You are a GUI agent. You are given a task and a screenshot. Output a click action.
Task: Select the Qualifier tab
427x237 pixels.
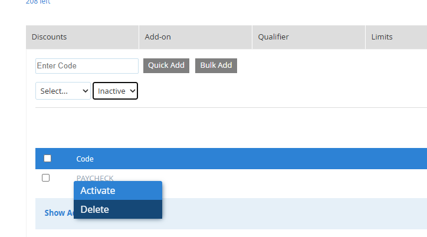coord(309,37)
